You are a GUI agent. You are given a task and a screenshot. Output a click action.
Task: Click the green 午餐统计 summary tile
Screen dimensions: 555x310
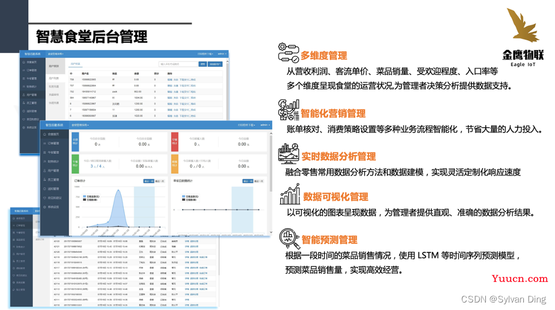pos(75,164)
